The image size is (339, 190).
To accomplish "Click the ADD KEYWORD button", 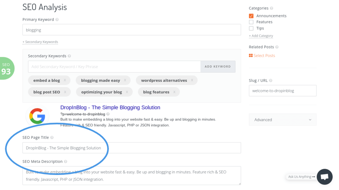I will (218, 67).
